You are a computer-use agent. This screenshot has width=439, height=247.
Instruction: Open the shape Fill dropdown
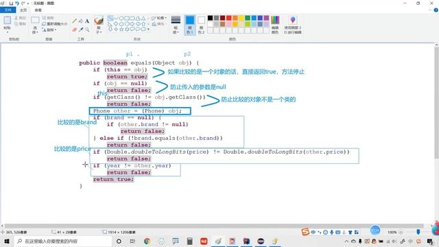(158, 24)
